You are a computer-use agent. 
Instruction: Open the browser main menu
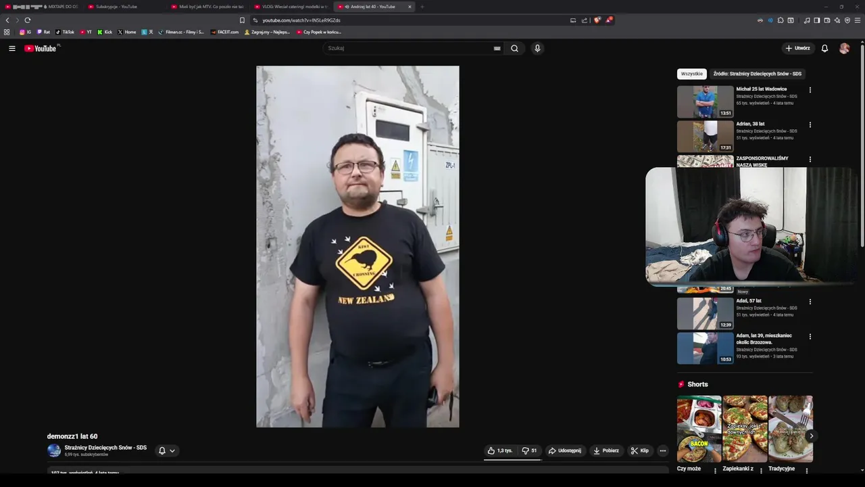[858, 20]
